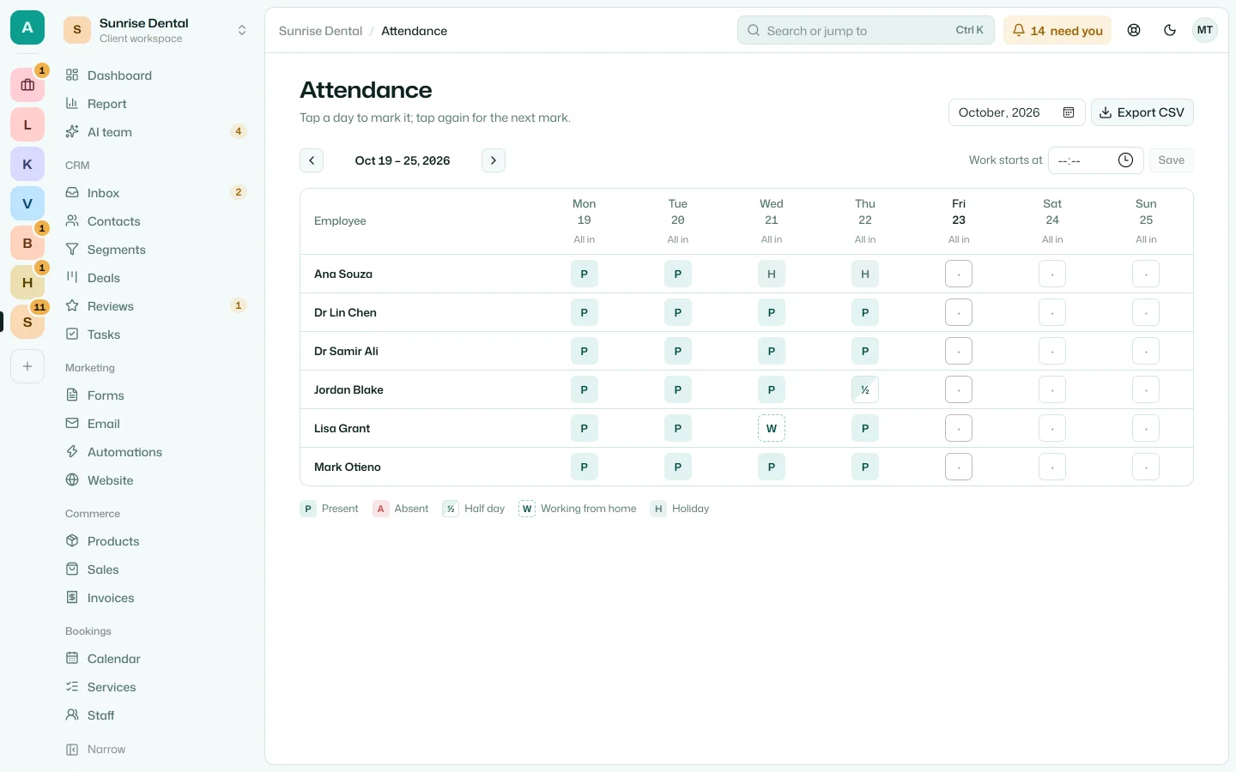The image size is (1236, 772).
Task: Export attendance as CSV
Action: [1142, 112]
